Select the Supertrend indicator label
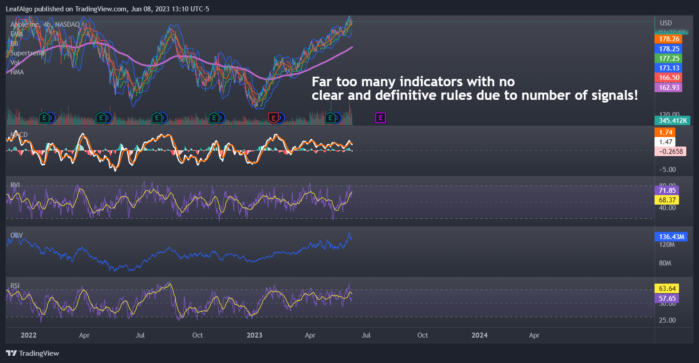The image size is (699, 363). (x=27, y=53)
